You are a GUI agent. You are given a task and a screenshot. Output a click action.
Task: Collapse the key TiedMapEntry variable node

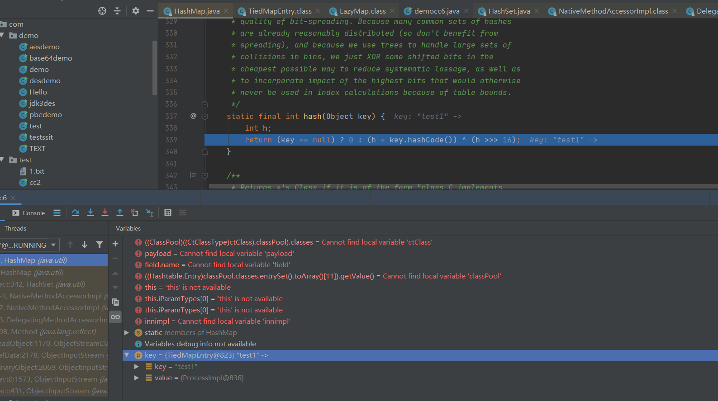127,355
